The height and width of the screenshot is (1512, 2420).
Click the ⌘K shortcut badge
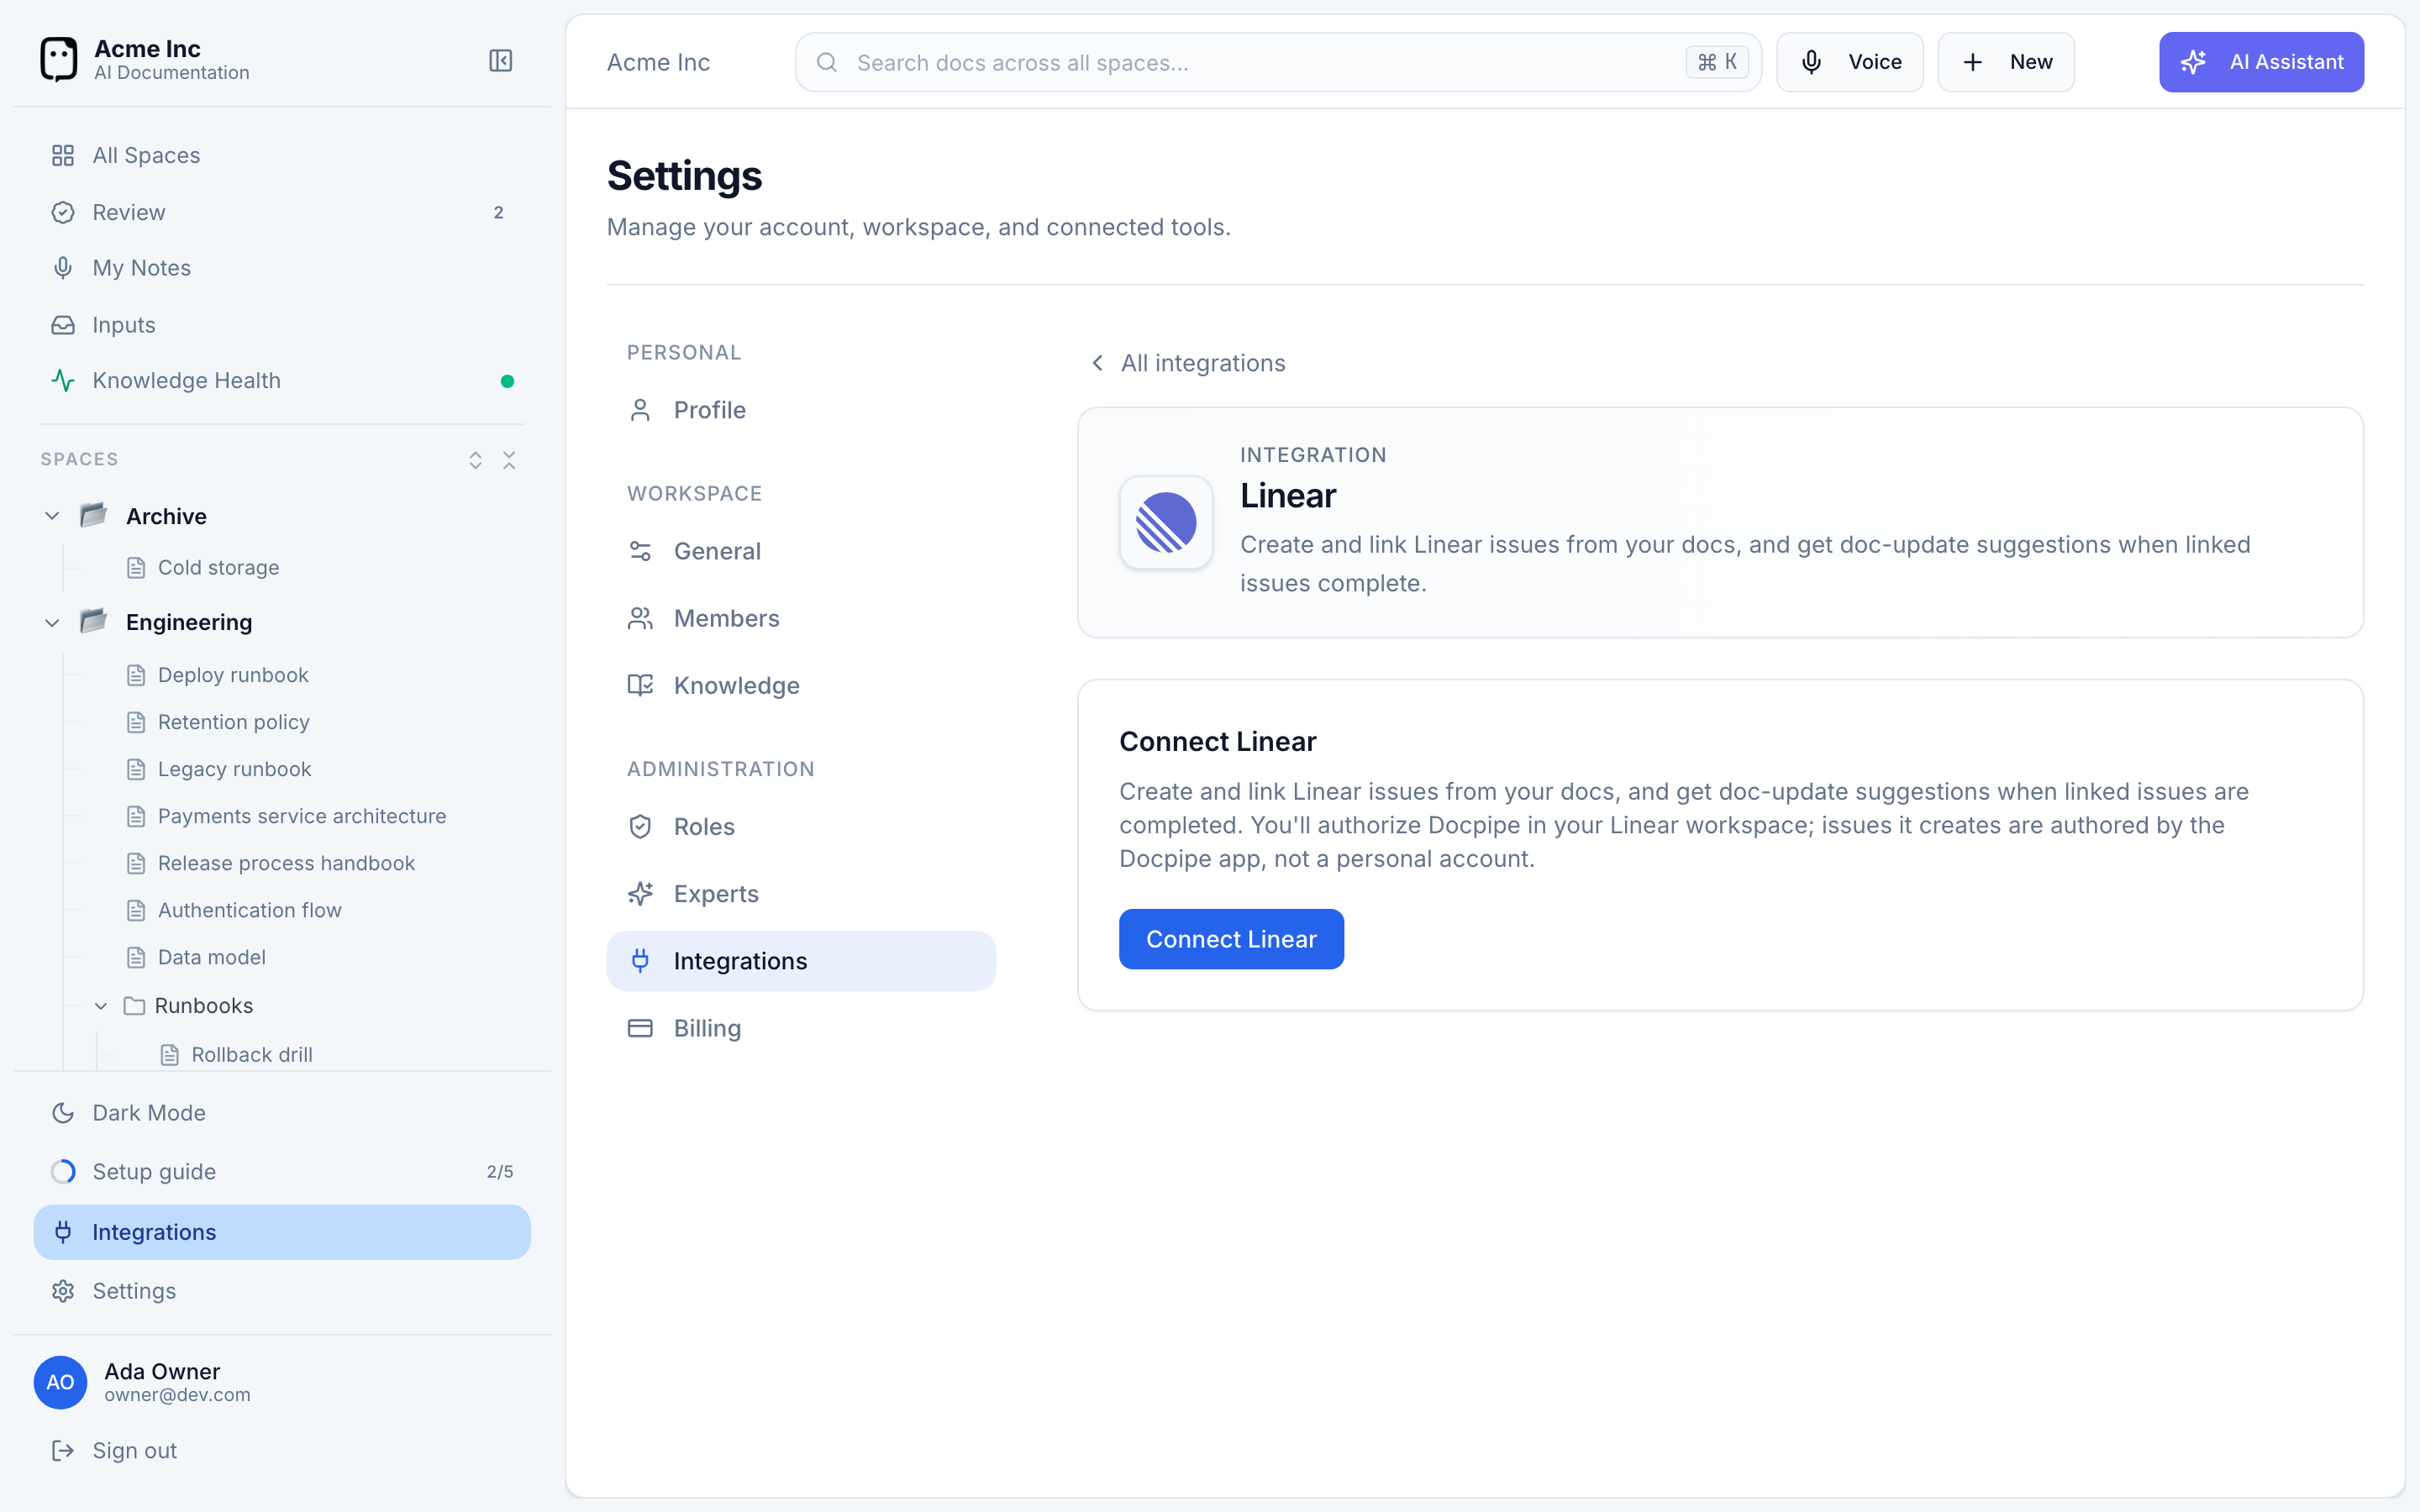[x=1717, y=62]
